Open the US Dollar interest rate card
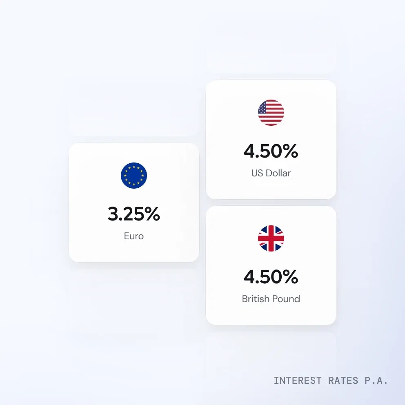 point(271,139)
